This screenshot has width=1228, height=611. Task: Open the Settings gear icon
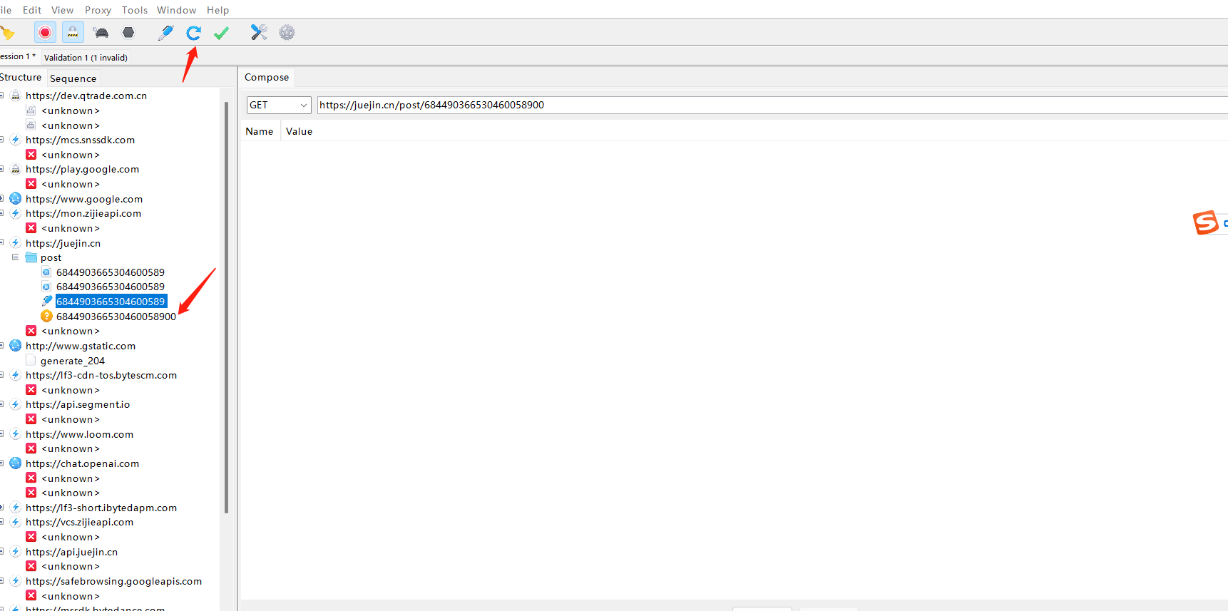point(287,32)
